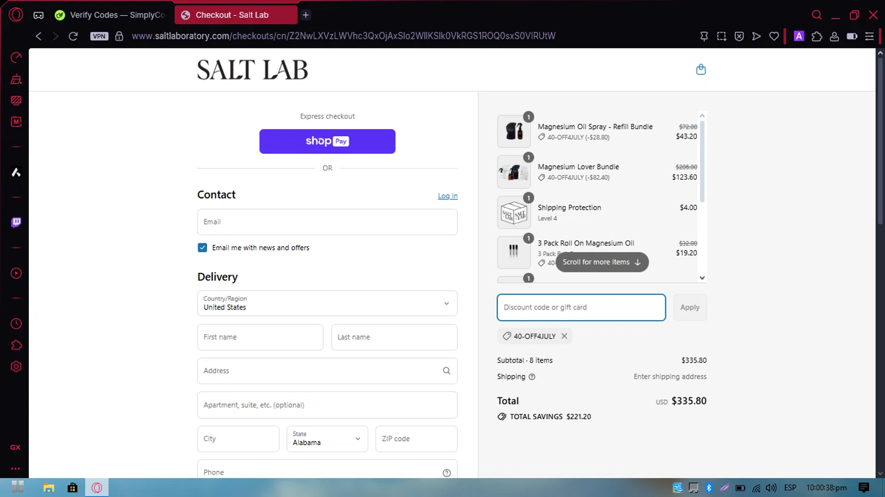This screenshot has height=497, width=885.
Task: Open sidebar three-dots setup menu
Action: coord(15,469)
